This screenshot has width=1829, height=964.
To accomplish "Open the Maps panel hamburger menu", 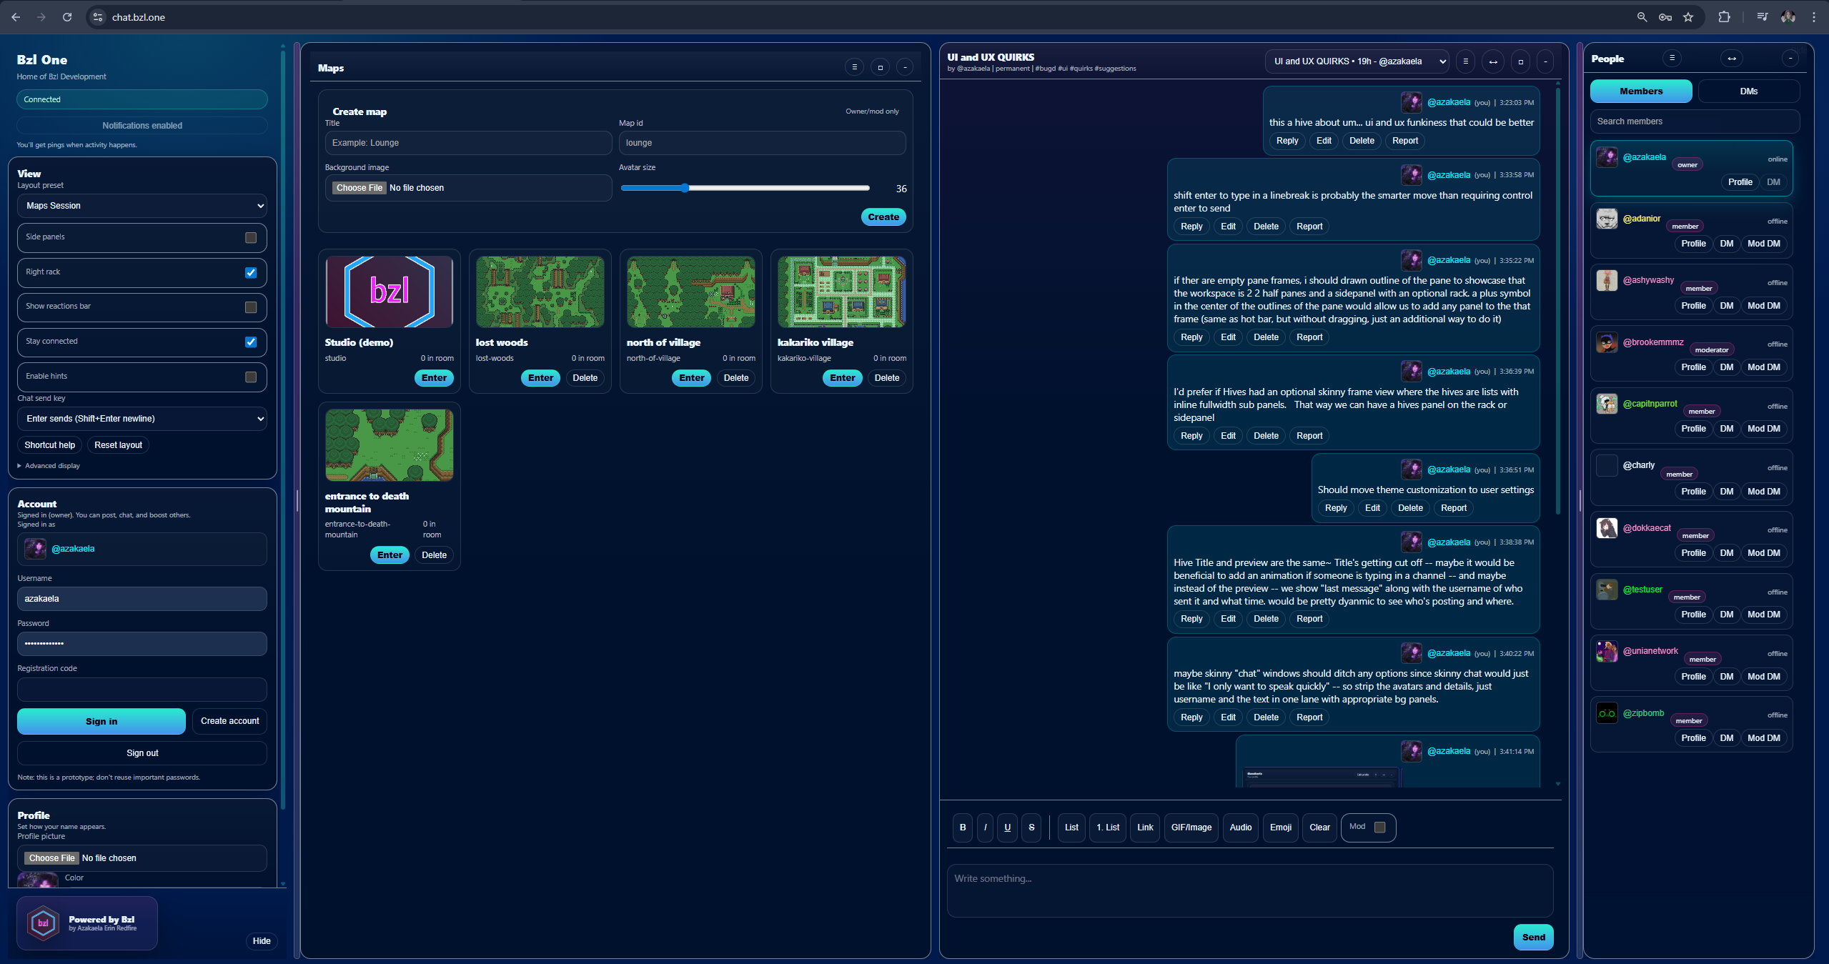I will [x=854, y=67].
